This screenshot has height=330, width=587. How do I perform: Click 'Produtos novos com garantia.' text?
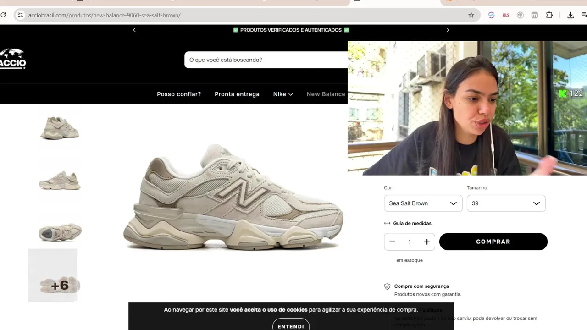coord(428,294)
